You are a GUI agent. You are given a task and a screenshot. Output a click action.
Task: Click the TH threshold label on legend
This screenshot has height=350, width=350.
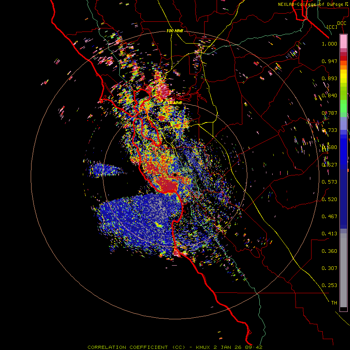pos(334,303)
